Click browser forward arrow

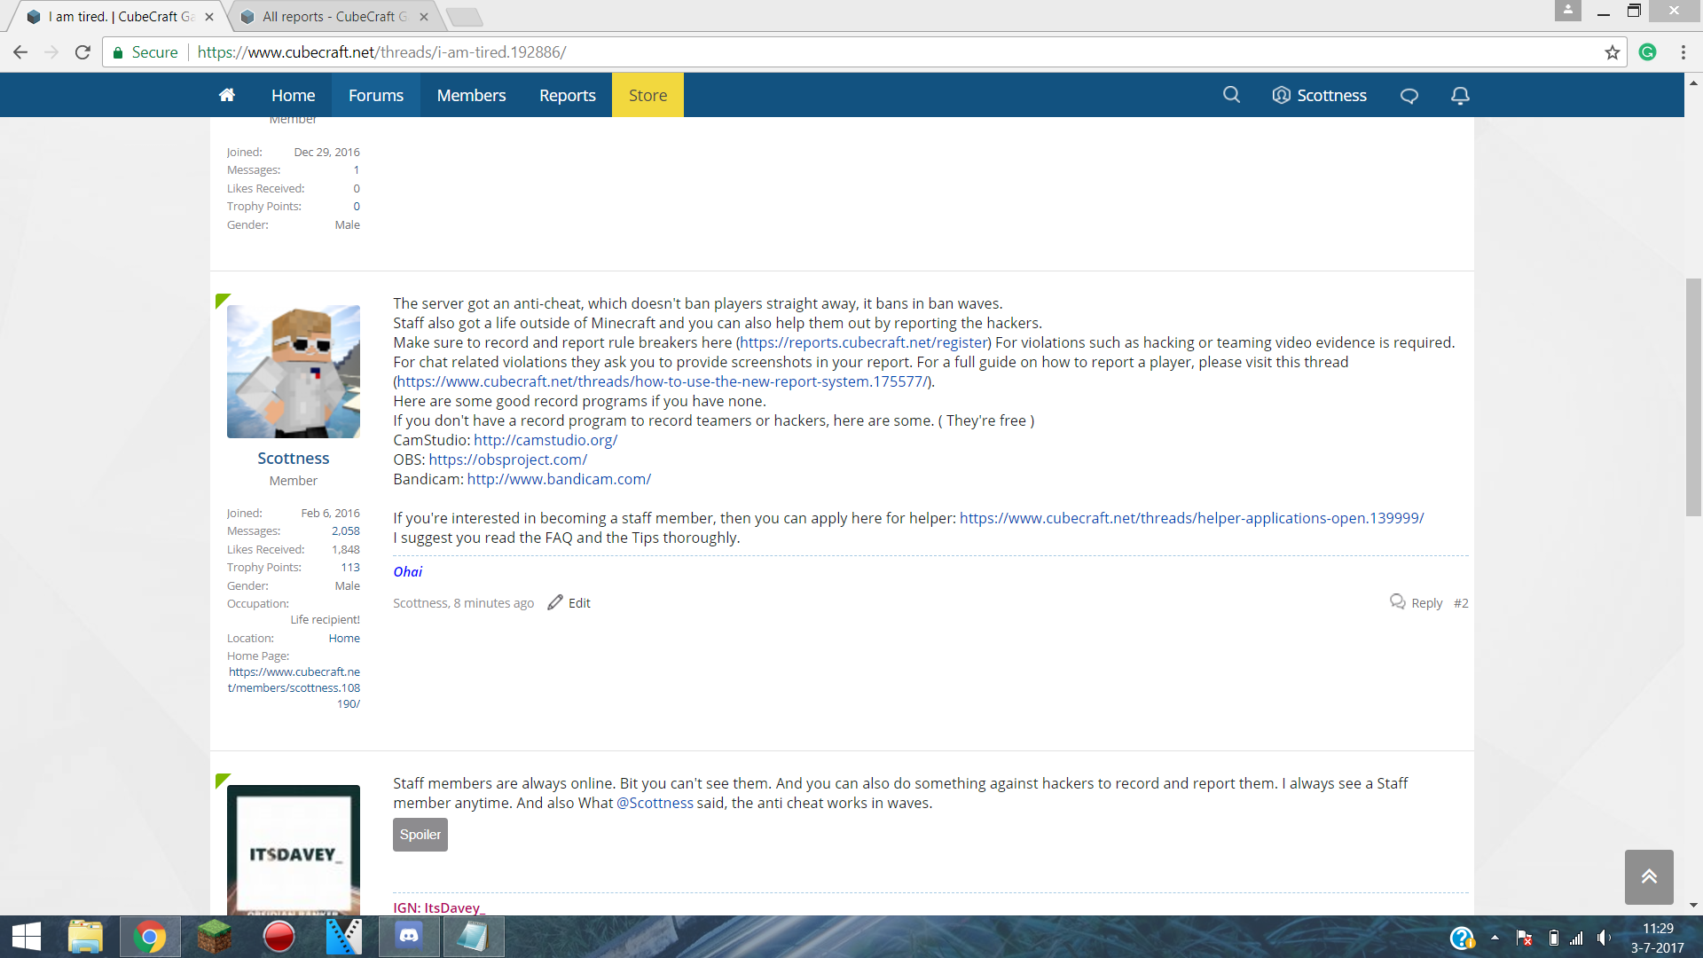[x=51, y=52]
